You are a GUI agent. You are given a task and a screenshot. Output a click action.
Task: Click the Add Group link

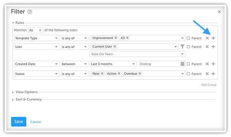click(x=208, y=85)
